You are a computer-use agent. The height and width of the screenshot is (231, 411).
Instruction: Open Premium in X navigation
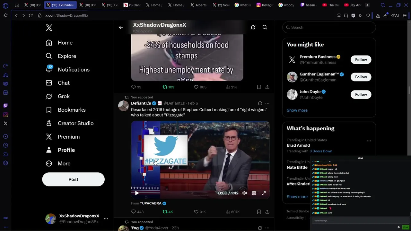click(63, 137)
